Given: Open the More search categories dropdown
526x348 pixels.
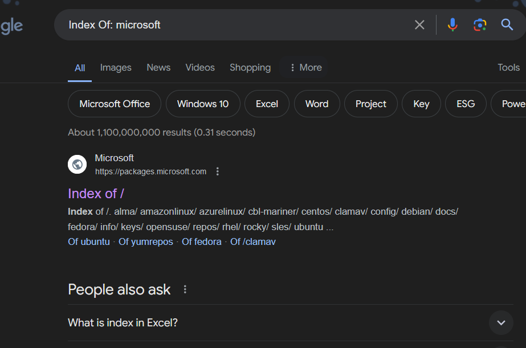Looking at the screenshot, I should click(x=305, y=67).
